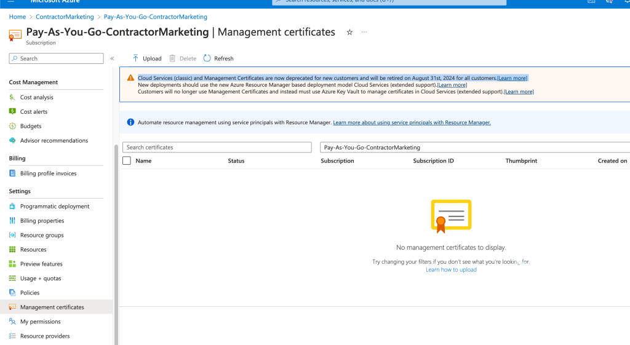Click the My permissions icon

(12, 322)
